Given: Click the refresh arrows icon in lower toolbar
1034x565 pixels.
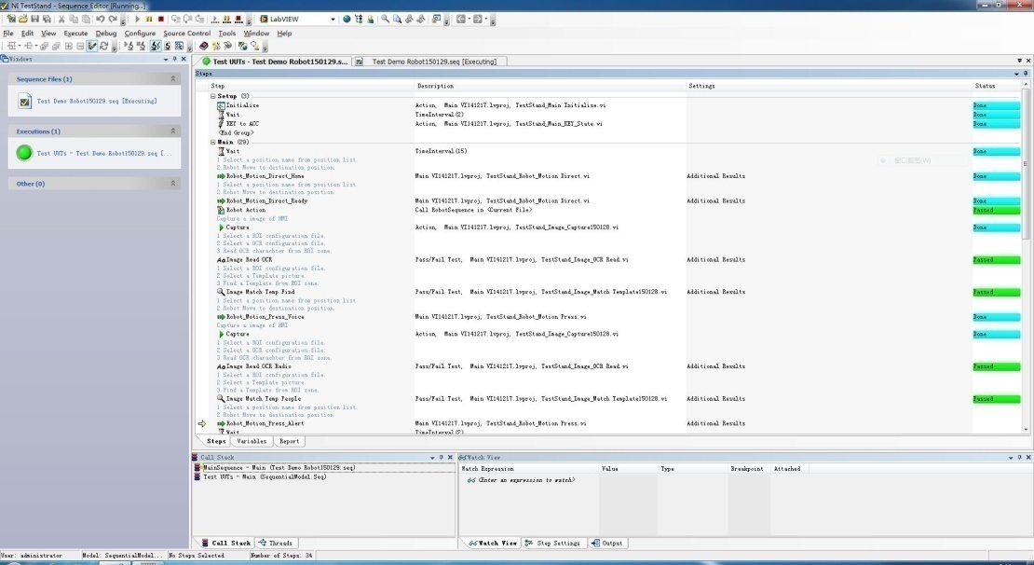Looking at the screenshot, I should (103, 47).
